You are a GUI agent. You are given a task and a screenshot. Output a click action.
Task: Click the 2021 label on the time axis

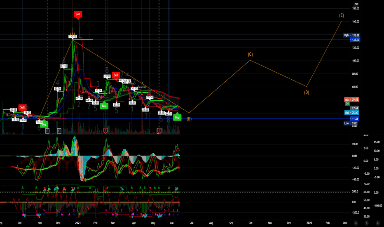tap(78, 223)
